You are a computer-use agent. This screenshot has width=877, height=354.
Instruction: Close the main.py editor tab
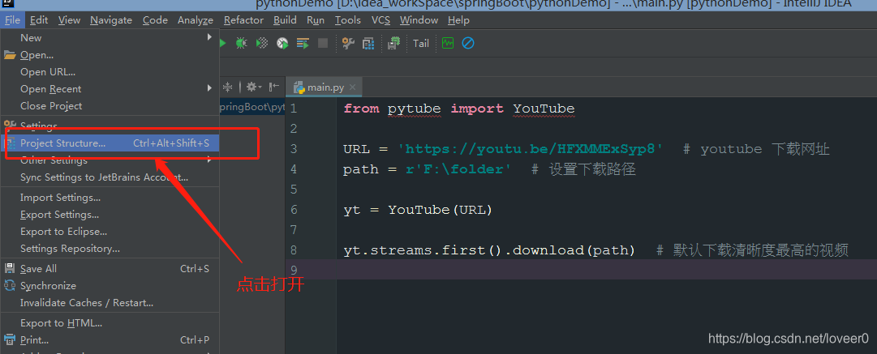pyautogui.click(x=352, y=87)
